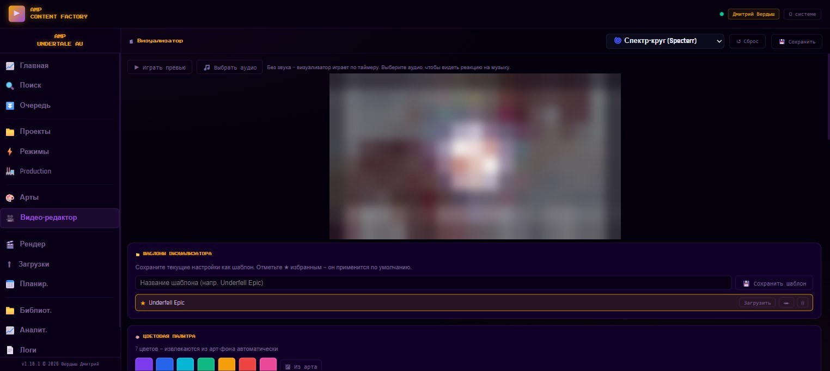This screenshot has height=371, width=830.
Task: Click the Из арта palette button
Action: 301,367
